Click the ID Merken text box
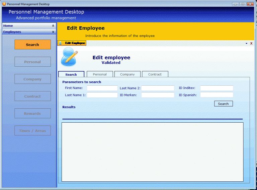The image size is (257, 190). coord(158,95)
